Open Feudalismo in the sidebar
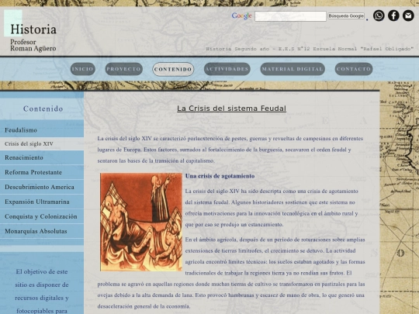The width and height of the screenshot is (419, 314). click(x=42, y=130)
